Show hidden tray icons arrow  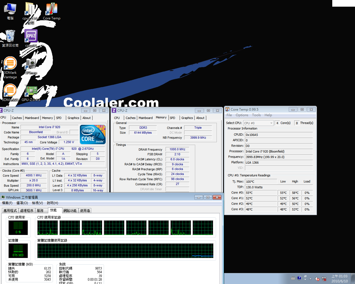310,279
